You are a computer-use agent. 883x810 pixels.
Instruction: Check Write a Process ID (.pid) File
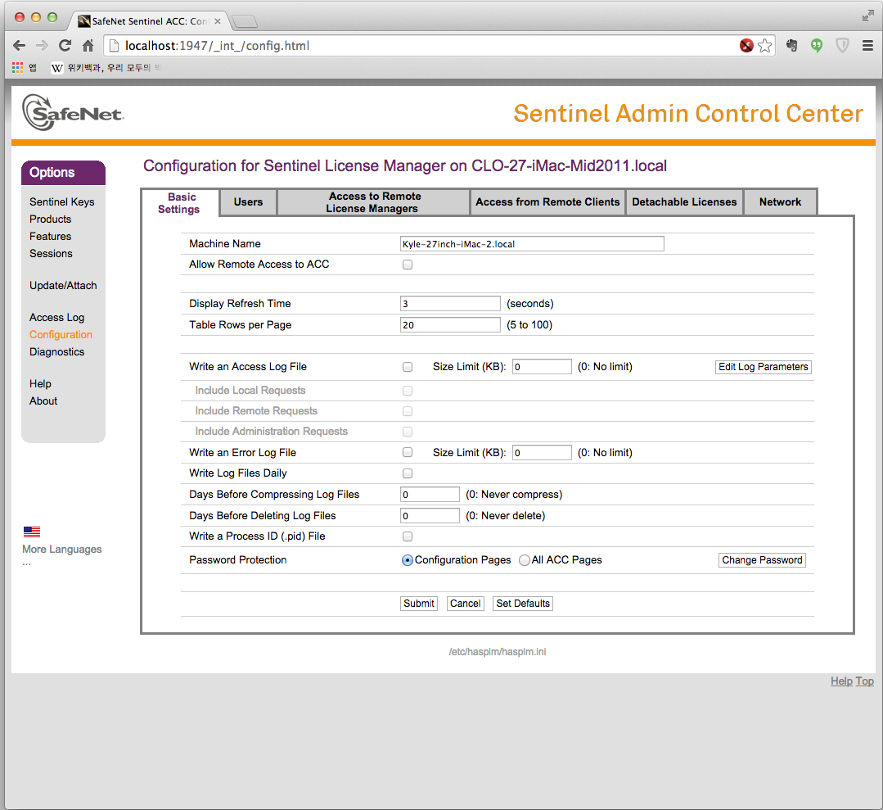[x=408, y=536]
